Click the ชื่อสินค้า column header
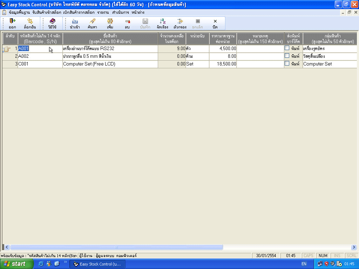Image resolution: width=359 pixels, height=269 pixels. [110, 39]
